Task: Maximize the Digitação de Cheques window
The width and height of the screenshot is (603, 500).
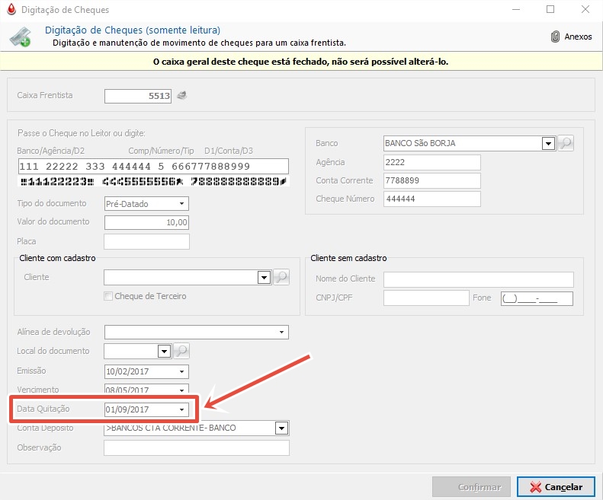Action: coord(550,10)
